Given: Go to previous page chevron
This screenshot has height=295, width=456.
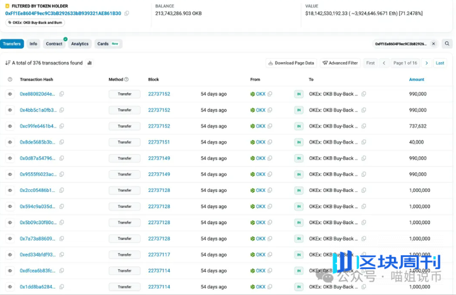Looking at the screenshot, I should click(x=384, y=63).
